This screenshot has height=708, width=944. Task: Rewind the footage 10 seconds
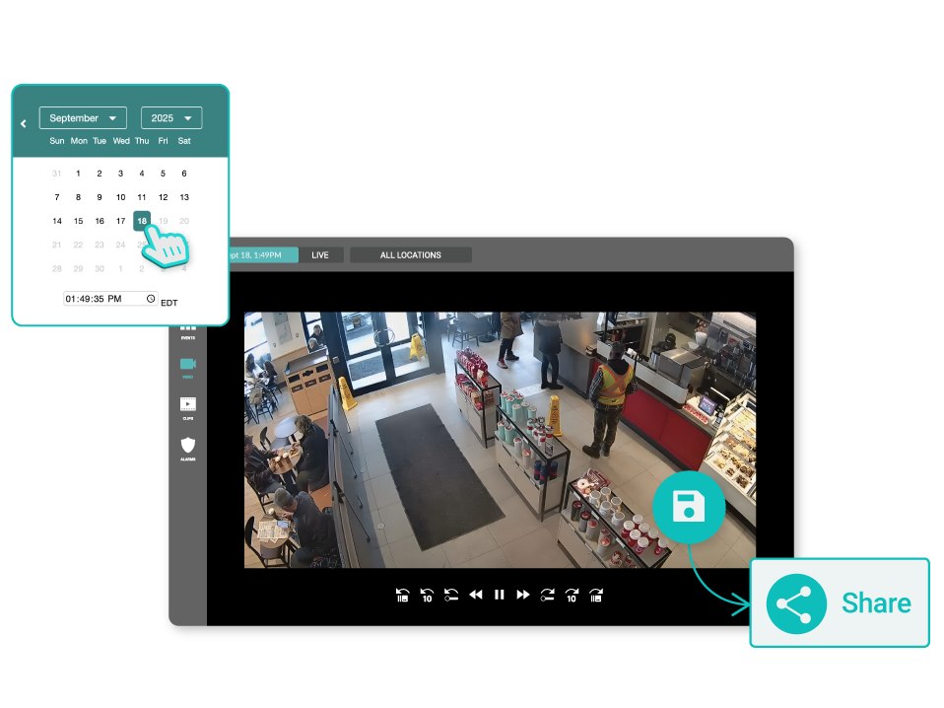[427, 595]
